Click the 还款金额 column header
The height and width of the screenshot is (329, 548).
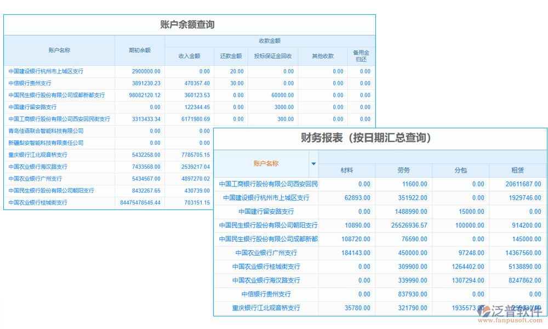[231, 56]
